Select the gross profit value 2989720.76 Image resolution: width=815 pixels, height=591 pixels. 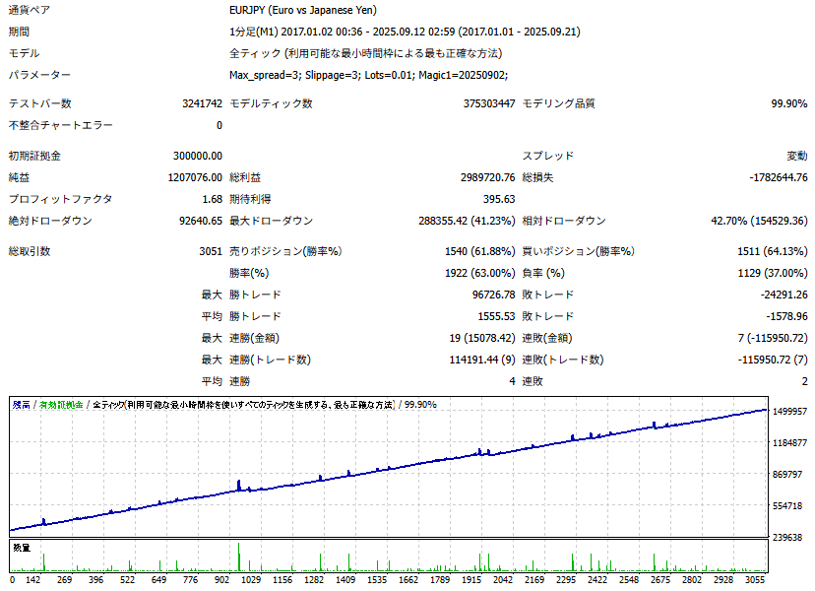[x=487, y=177]
